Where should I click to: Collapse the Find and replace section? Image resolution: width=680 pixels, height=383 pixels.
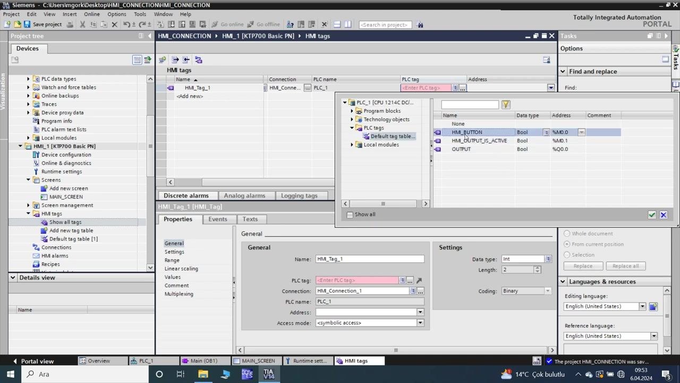[x=563, y=71]
